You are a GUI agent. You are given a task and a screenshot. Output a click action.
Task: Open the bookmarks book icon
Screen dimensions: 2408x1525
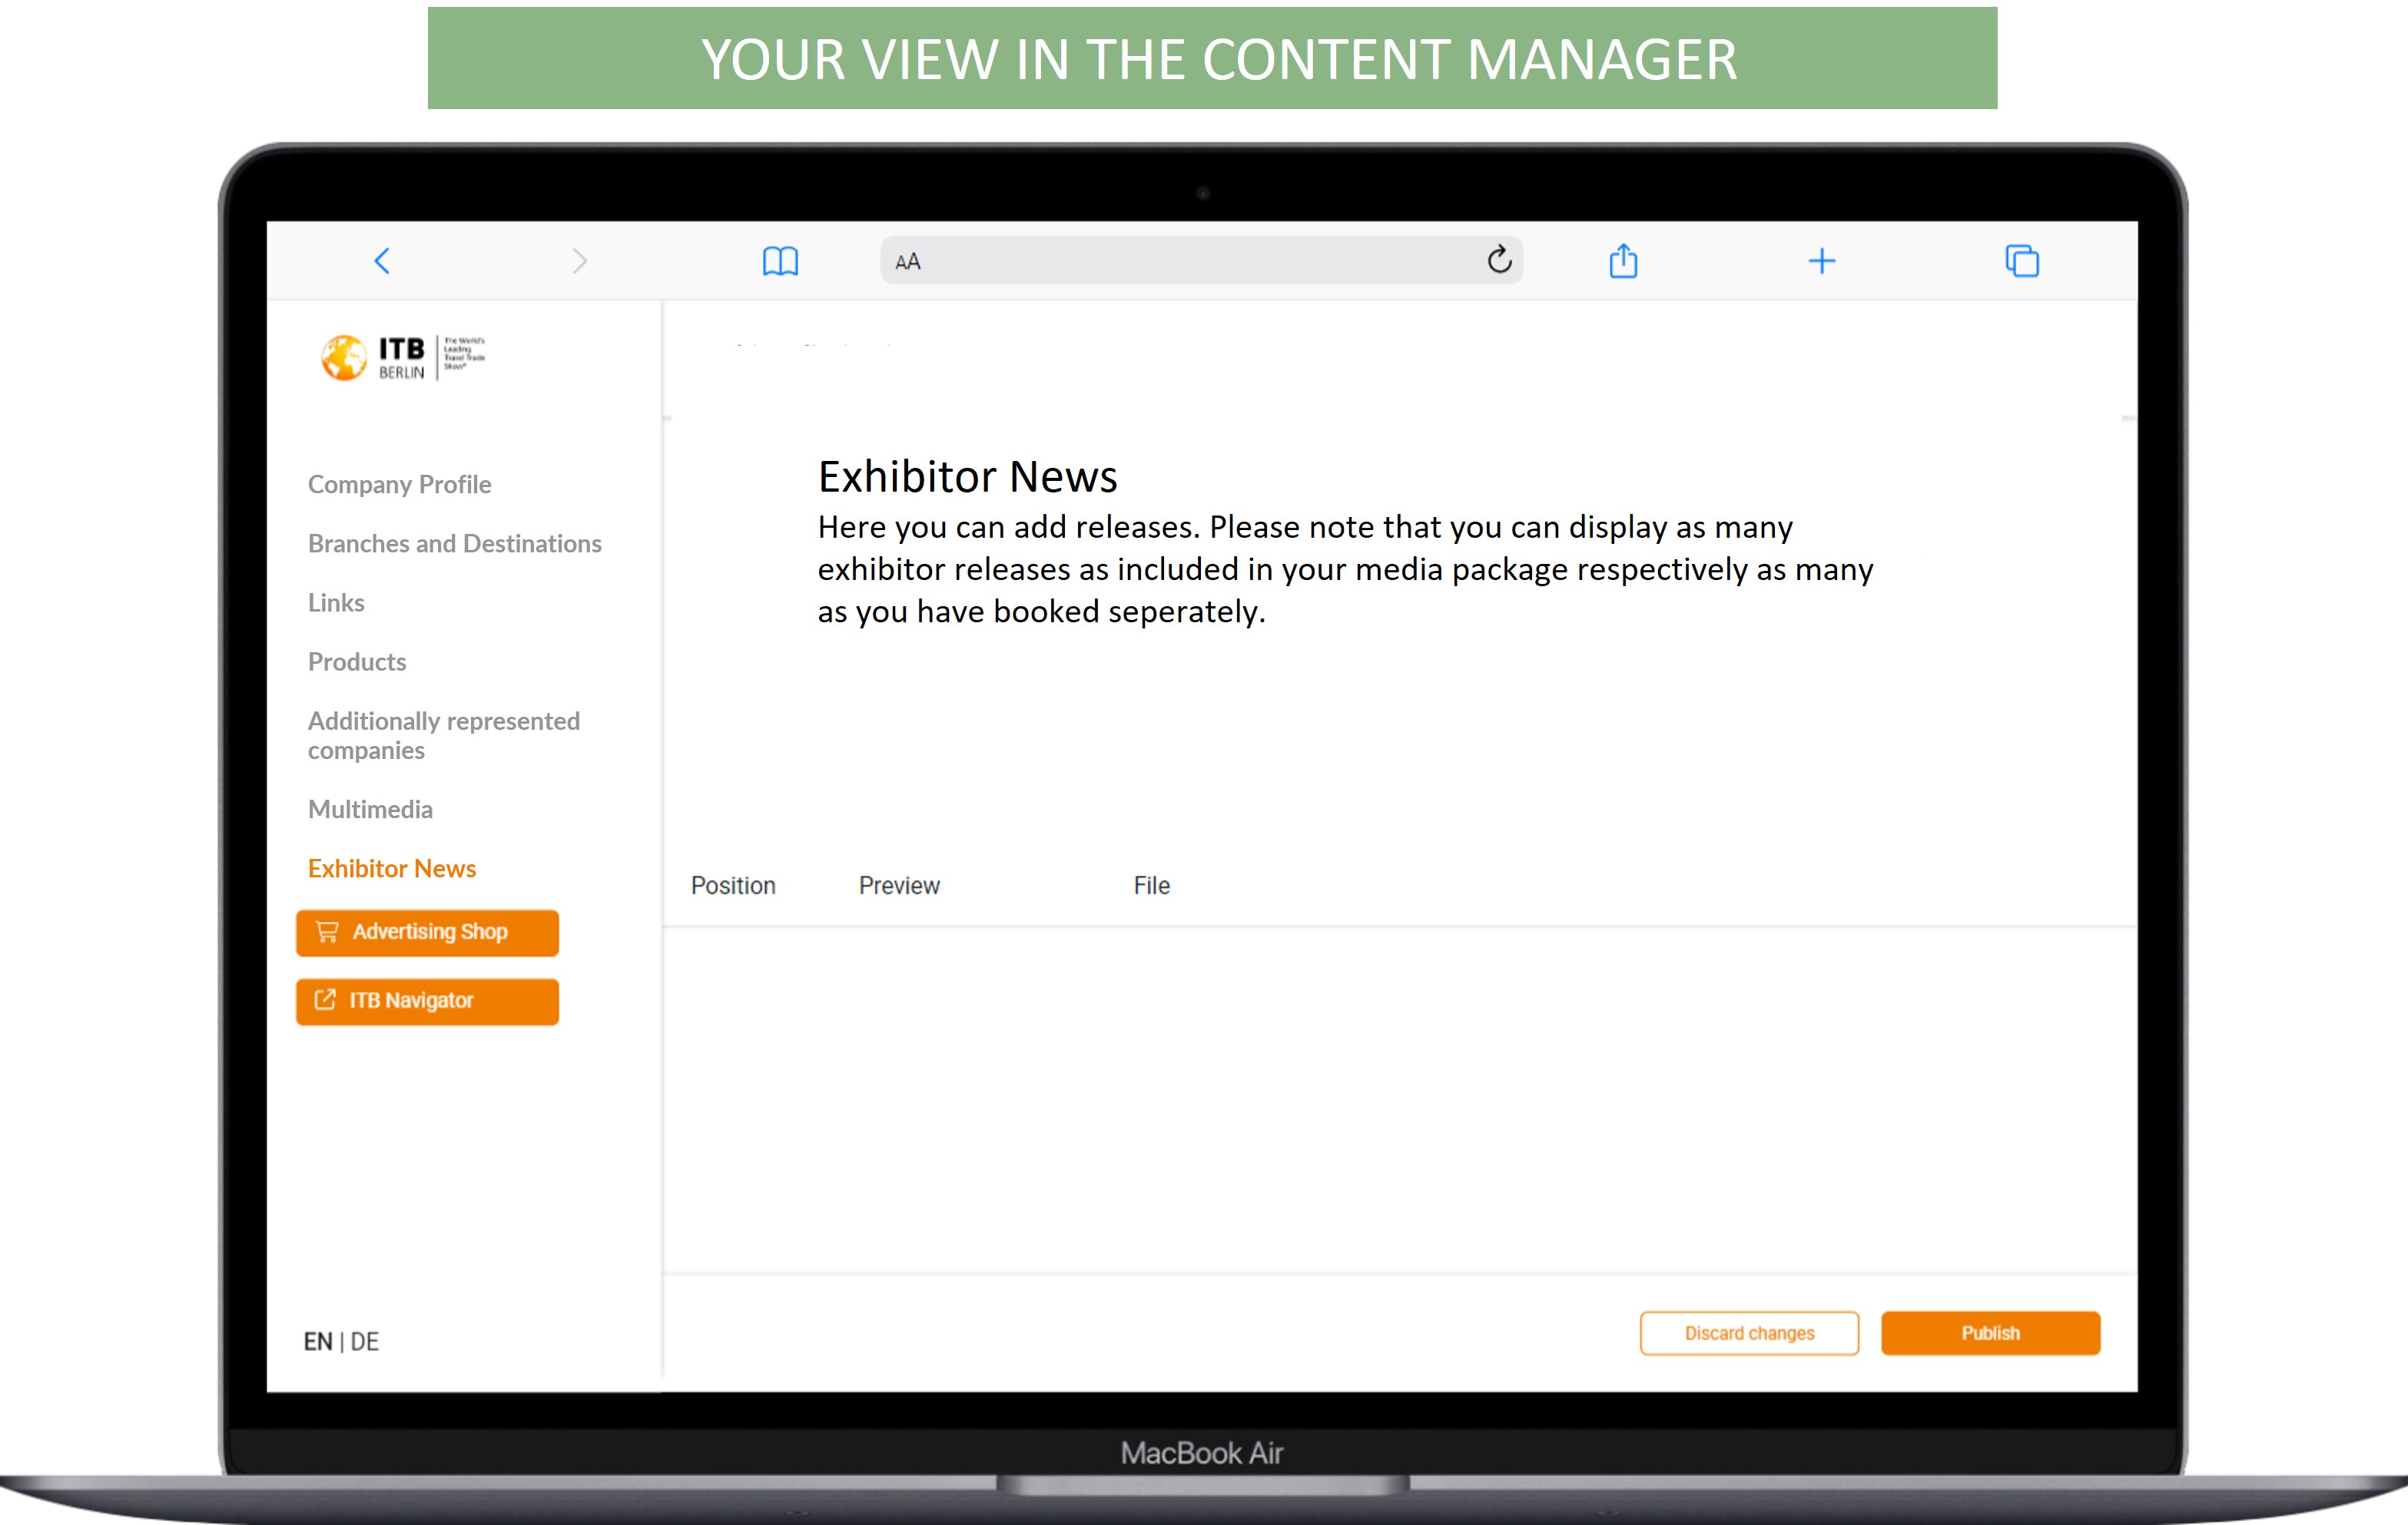(x=780, y=261)
